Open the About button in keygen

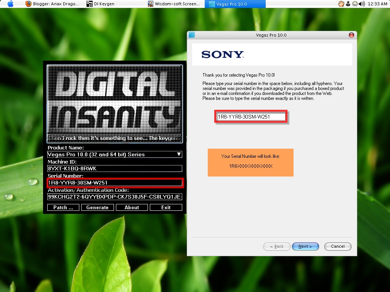click(x=132, y=207)
